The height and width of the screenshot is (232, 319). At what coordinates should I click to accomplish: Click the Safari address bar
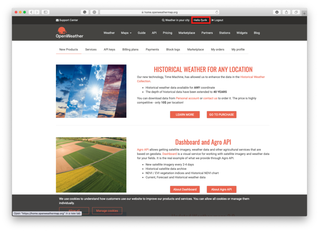pyautogui.click(x=159, y=12)
